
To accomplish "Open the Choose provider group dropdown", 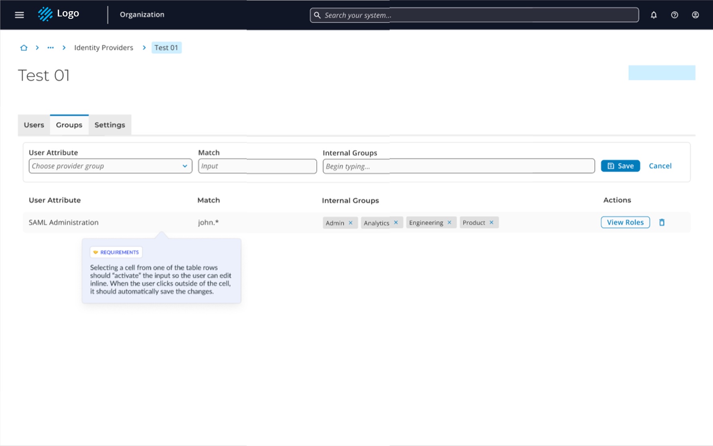I will (x=110, y=166).
